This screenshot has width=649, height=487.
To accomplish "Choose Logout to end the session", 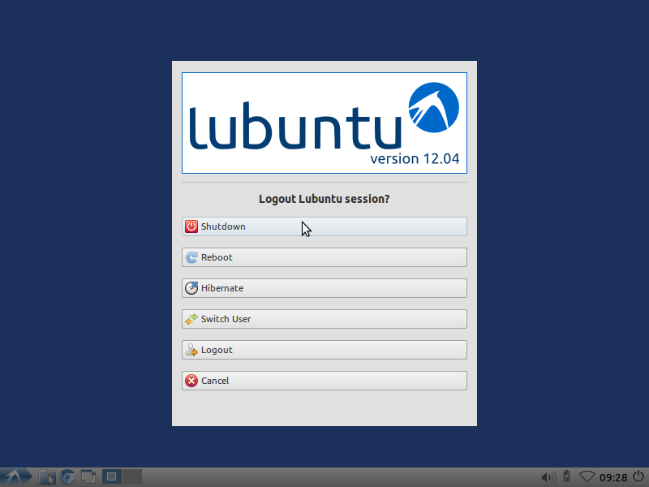I will pyautogui.click(x=324, y=350).
